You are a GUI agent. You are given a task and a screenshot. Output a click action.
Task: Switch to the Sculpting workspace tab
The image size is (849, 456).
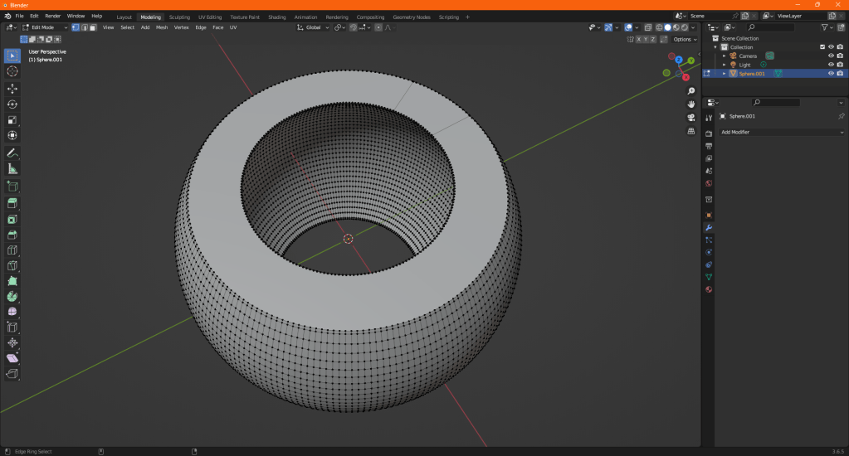(179, 17)
